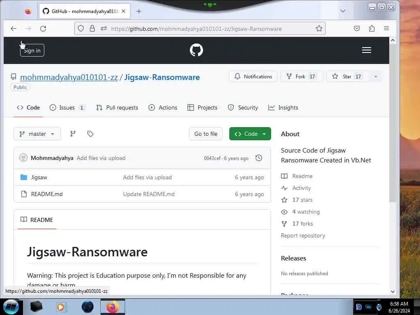Click the Go to file button
This screenshot has width=420, height=315.
coord(206,134)
